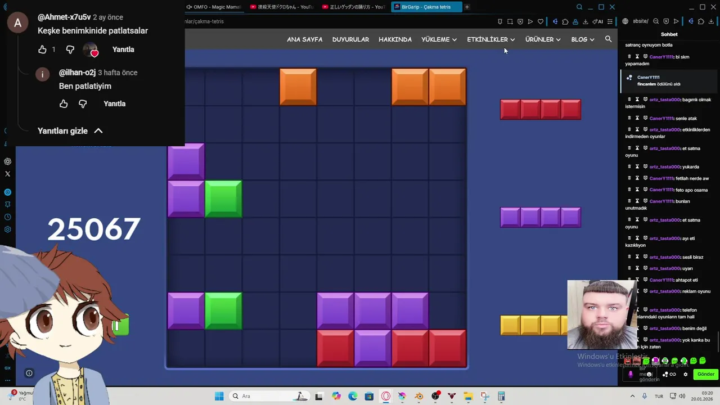Screen dimensions: 720x405
Task: Dislike the ilhan-o2j reply
Action: [83, 103]
